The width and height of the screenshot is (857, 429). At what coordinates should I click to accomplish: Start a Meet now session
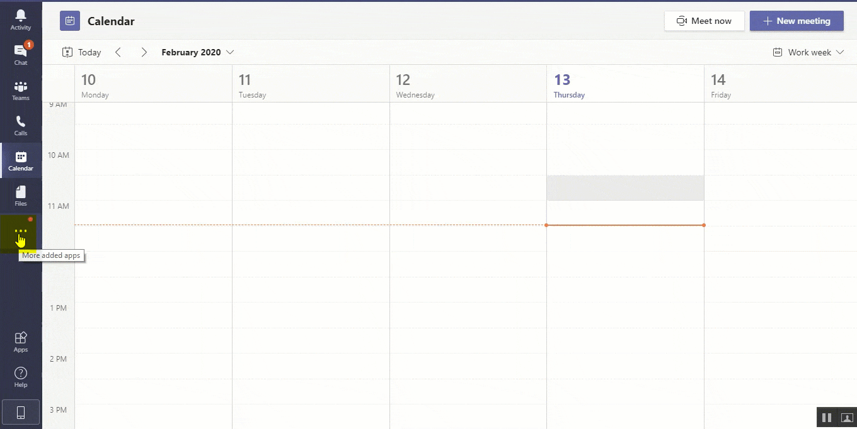coord(704,21)
